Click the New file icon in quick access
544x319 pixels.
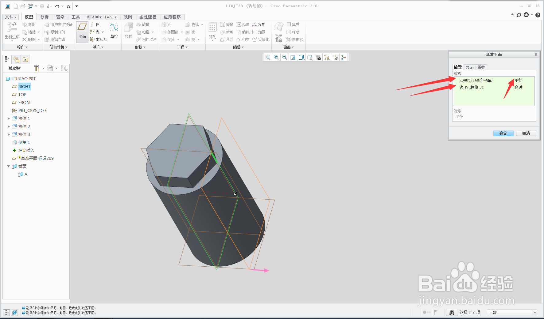pyautogui.click(x=15, y=6)
